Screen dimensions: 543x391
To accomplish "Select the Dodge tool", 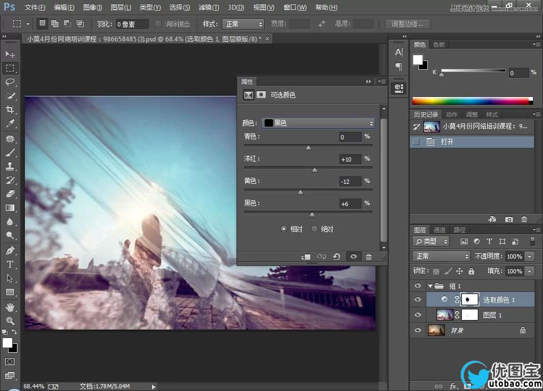I will pos(10,235).
